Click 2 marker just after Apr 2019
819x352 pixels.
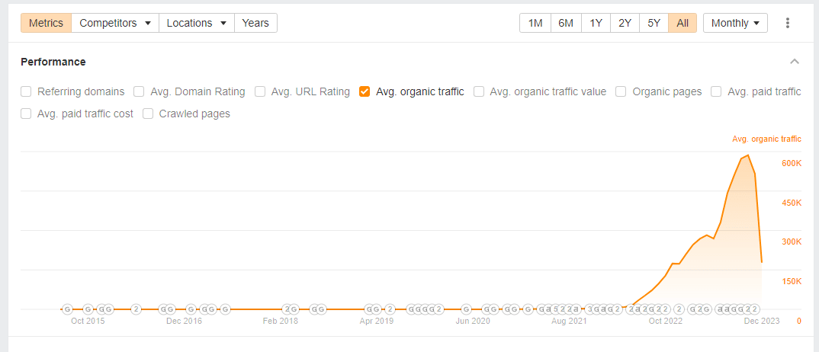click(389, 309)
